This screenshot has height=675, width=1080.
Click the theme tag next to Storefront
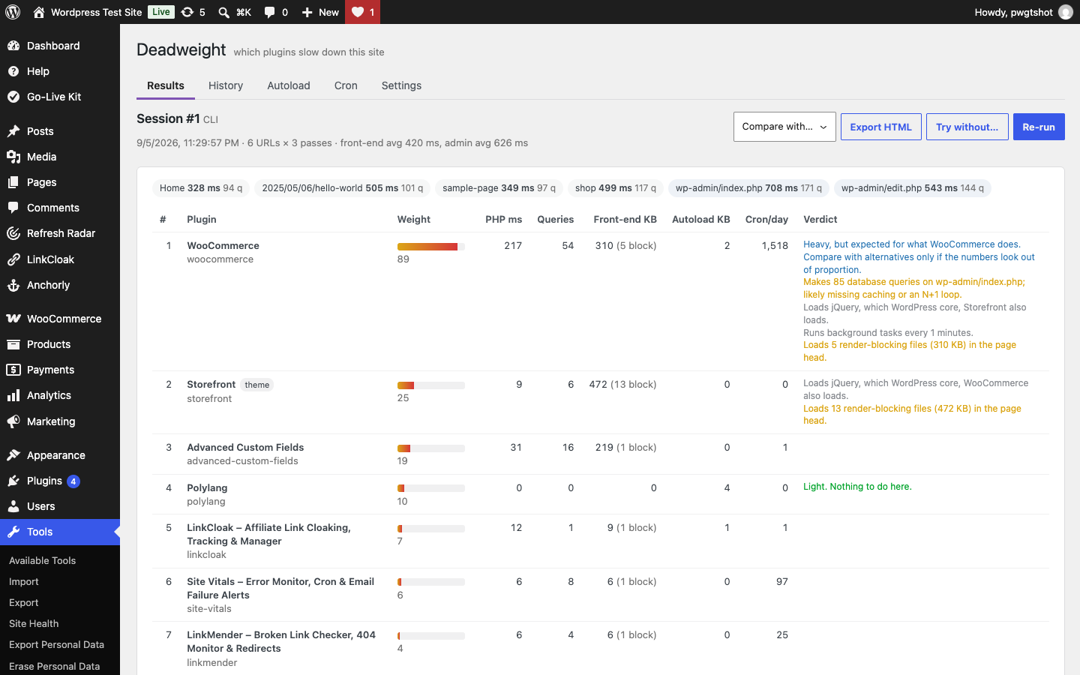click(x=257, y=385)
